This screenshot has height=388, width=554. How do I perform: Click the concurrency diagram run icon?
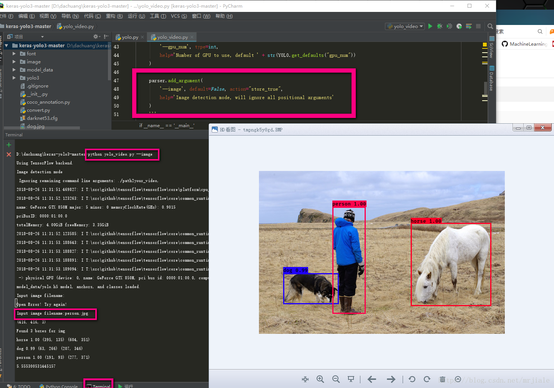469,26
